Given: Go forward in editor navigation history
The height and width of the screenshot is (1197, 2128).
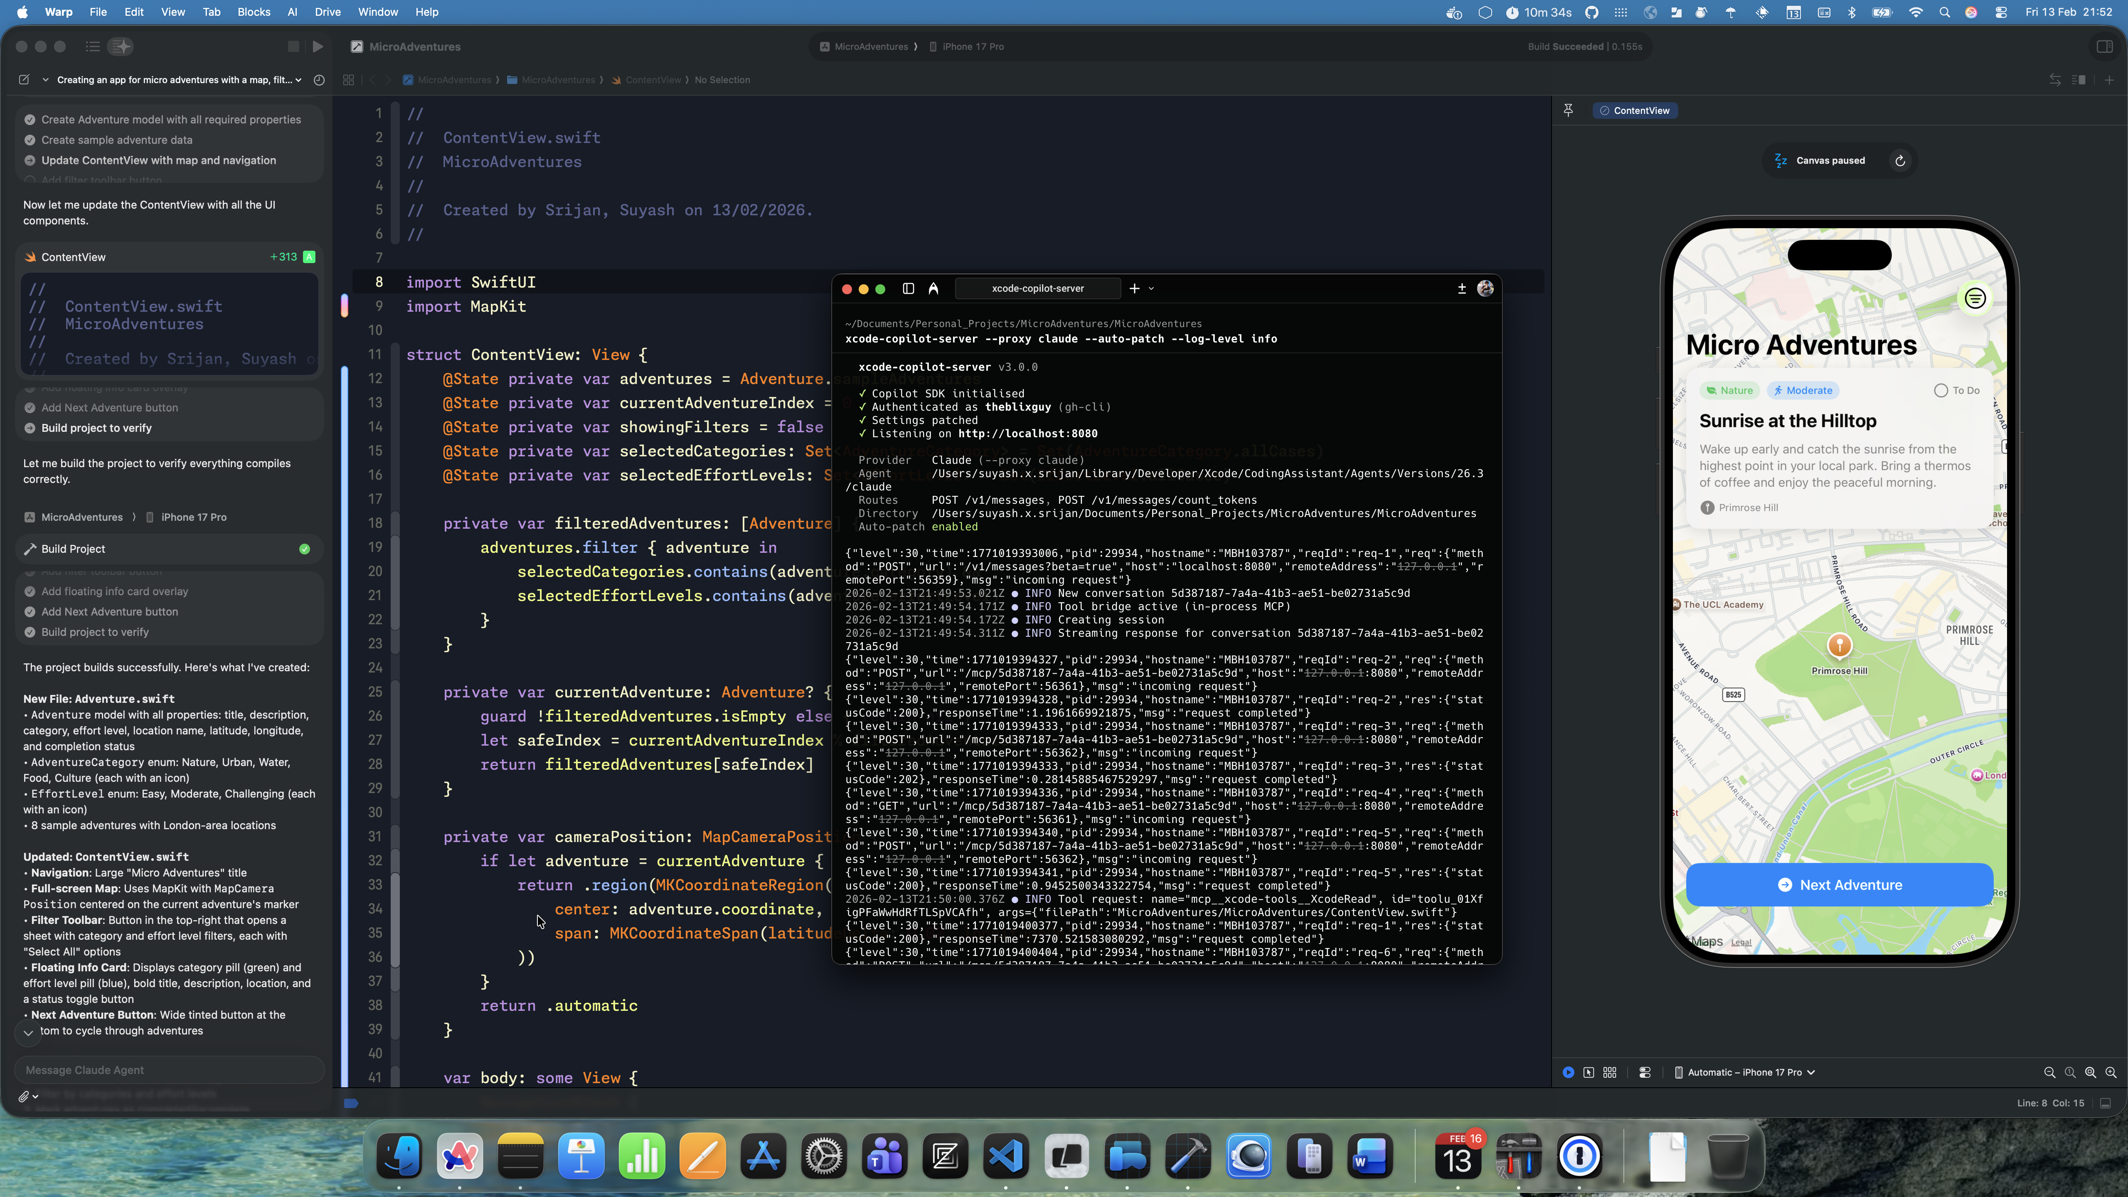Looking at the screenshot, I should click(387, 80).
